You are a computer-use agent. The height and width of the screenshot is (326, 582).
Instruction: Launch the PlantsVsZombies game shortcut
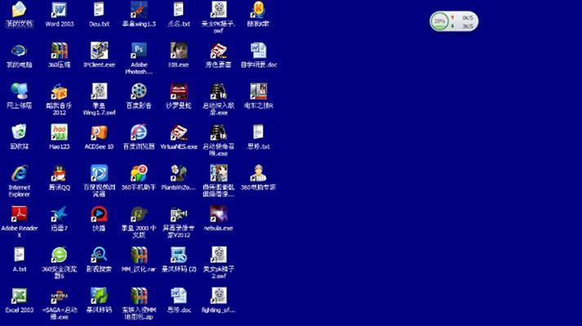(179, 174)
